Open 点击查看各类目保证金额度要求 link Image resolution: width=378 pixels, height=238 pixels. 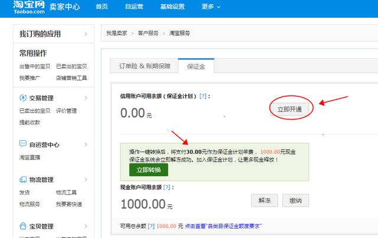pyautogui.click(x=223, y=226)
